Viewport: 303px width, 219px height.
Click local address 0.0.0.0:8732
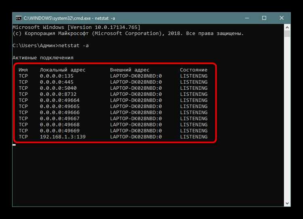tap(58, 94)
